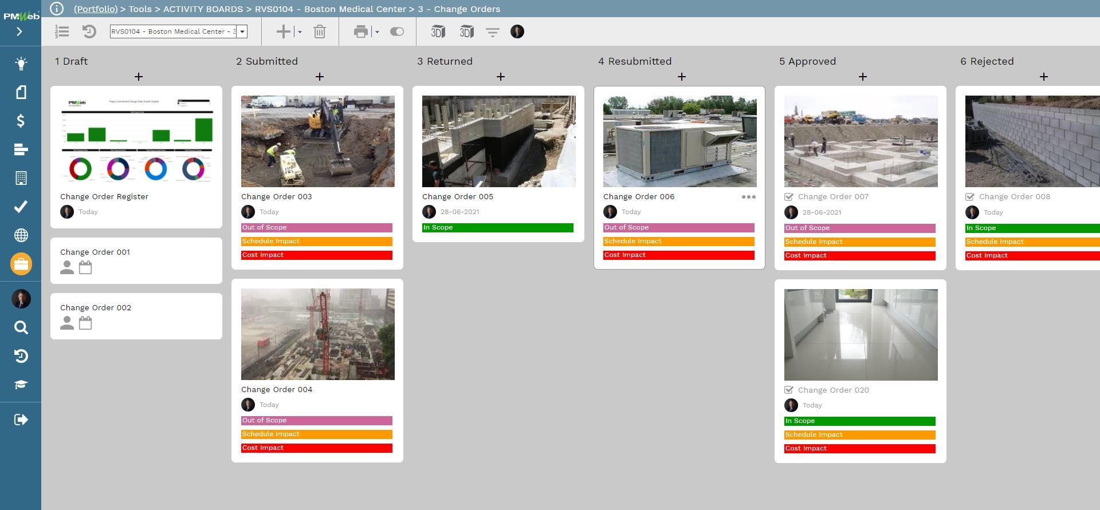Open the filter icon in toolbar
The height and width of the screenshot is (510, 1100).
coord(492,32)
